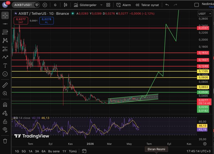Click the 0,0277 SAT sell button
214x154 pixels.
21,21
